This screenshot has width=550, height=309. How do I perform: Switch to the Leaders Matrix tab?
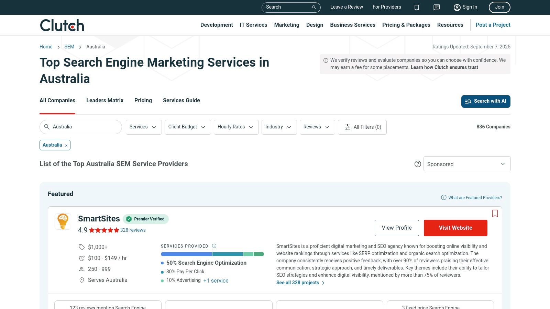[x=104, y=101]
